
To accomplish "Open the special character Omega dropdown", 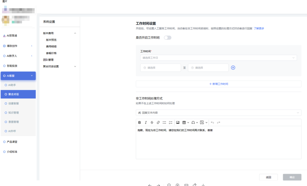I will click(x=194, y=122).
